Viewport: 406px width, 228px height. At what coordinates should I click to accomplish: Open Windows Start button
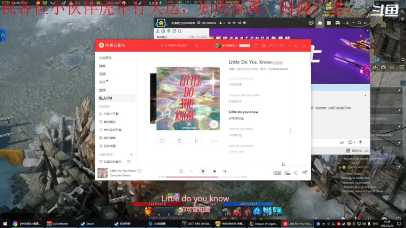click(x=5, y=223)
